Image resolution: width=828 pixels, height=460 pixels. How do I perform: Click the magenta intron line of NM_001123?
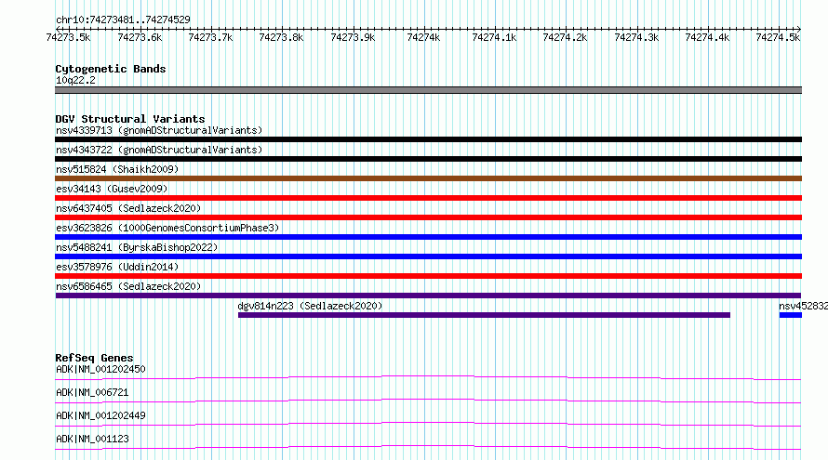pyautogui.click(x=428, y=447)
